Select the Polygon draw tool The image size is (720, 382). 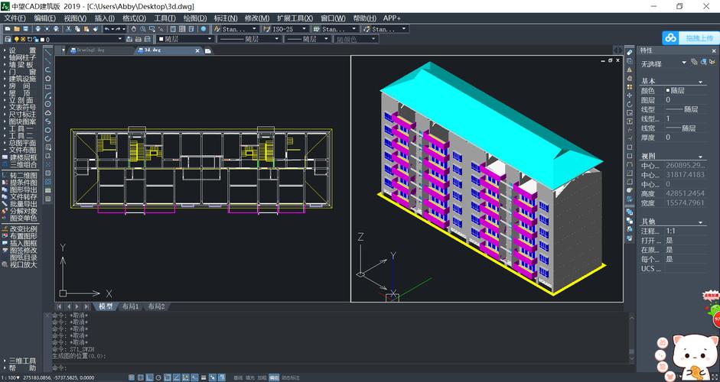(47, 79)
